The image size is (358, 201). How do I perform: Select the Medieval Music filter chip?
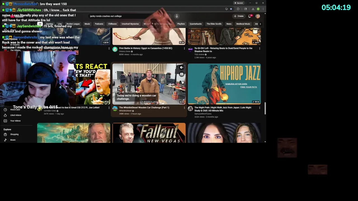tap(243, 24)
